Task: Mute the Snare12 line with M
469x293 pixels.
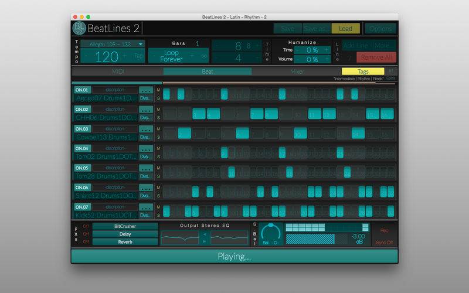Action: (158, 188)
